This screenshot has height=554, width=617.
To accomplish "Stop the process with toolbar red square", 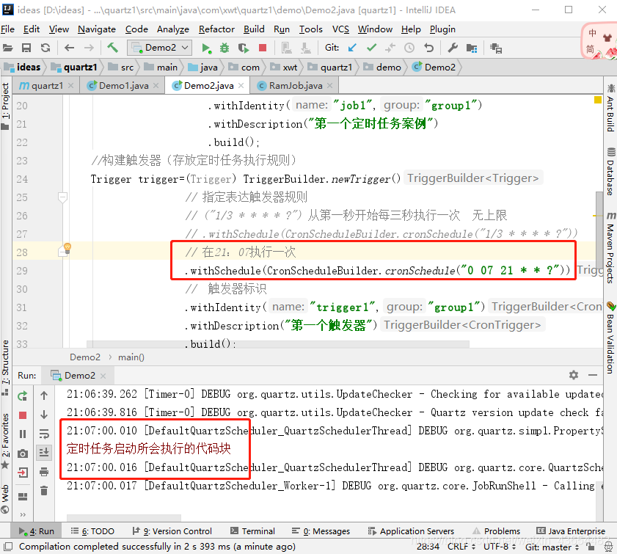I will pos(263,48).
